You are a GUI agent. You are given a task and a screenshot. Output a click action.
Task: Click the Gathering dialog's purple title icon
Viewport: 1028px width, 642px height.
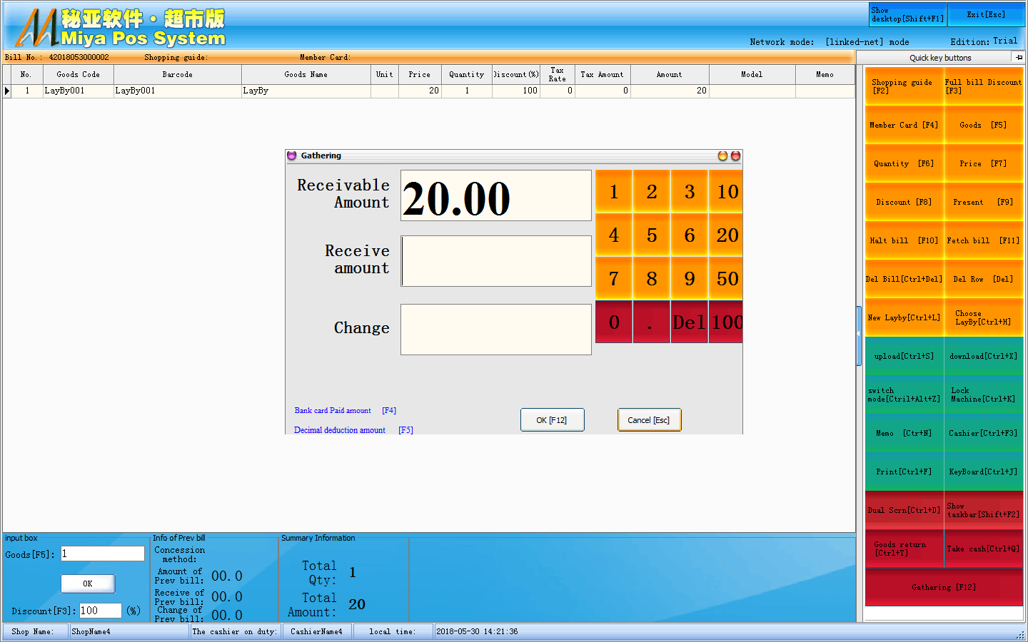click(x=291, y=156)
